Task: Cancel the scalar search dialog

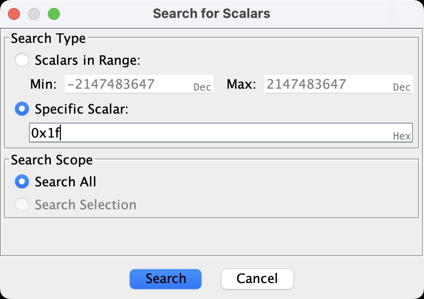Action: click(257, 279)
